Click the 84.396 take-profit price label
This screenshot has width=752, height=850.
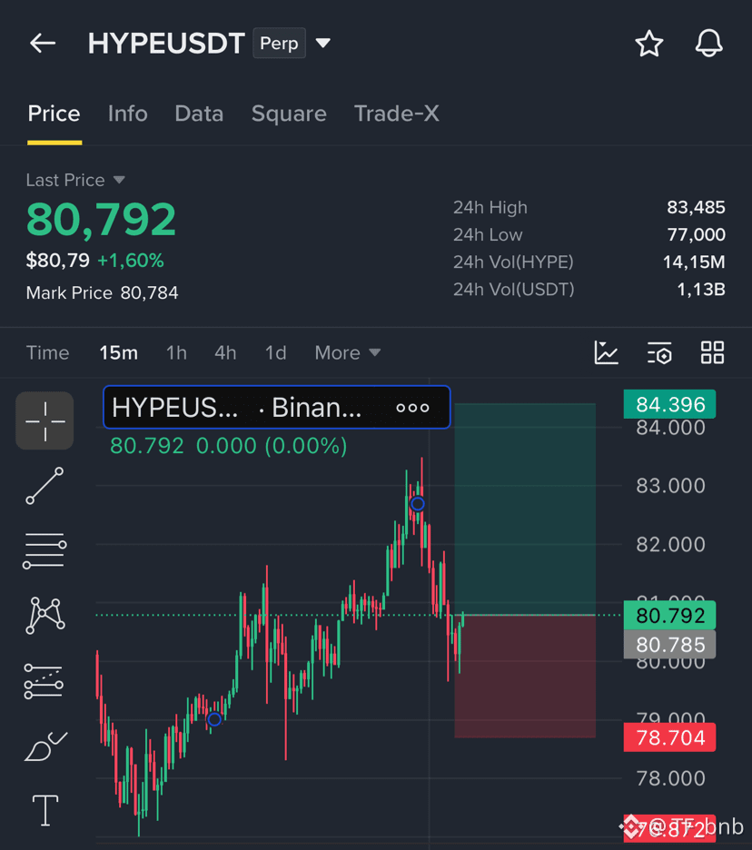point(669,404)
